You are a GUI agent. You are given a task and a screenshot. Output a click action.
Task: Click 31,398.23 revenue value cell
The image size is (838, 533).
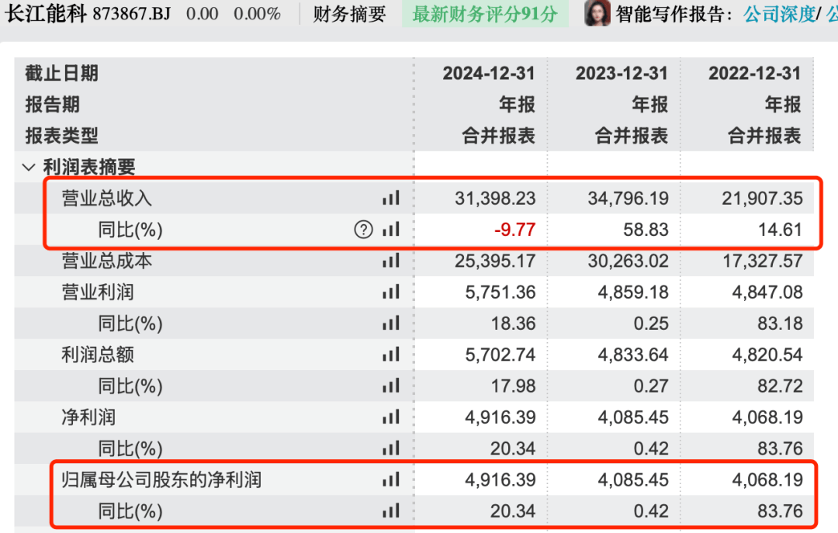point(495,199)
